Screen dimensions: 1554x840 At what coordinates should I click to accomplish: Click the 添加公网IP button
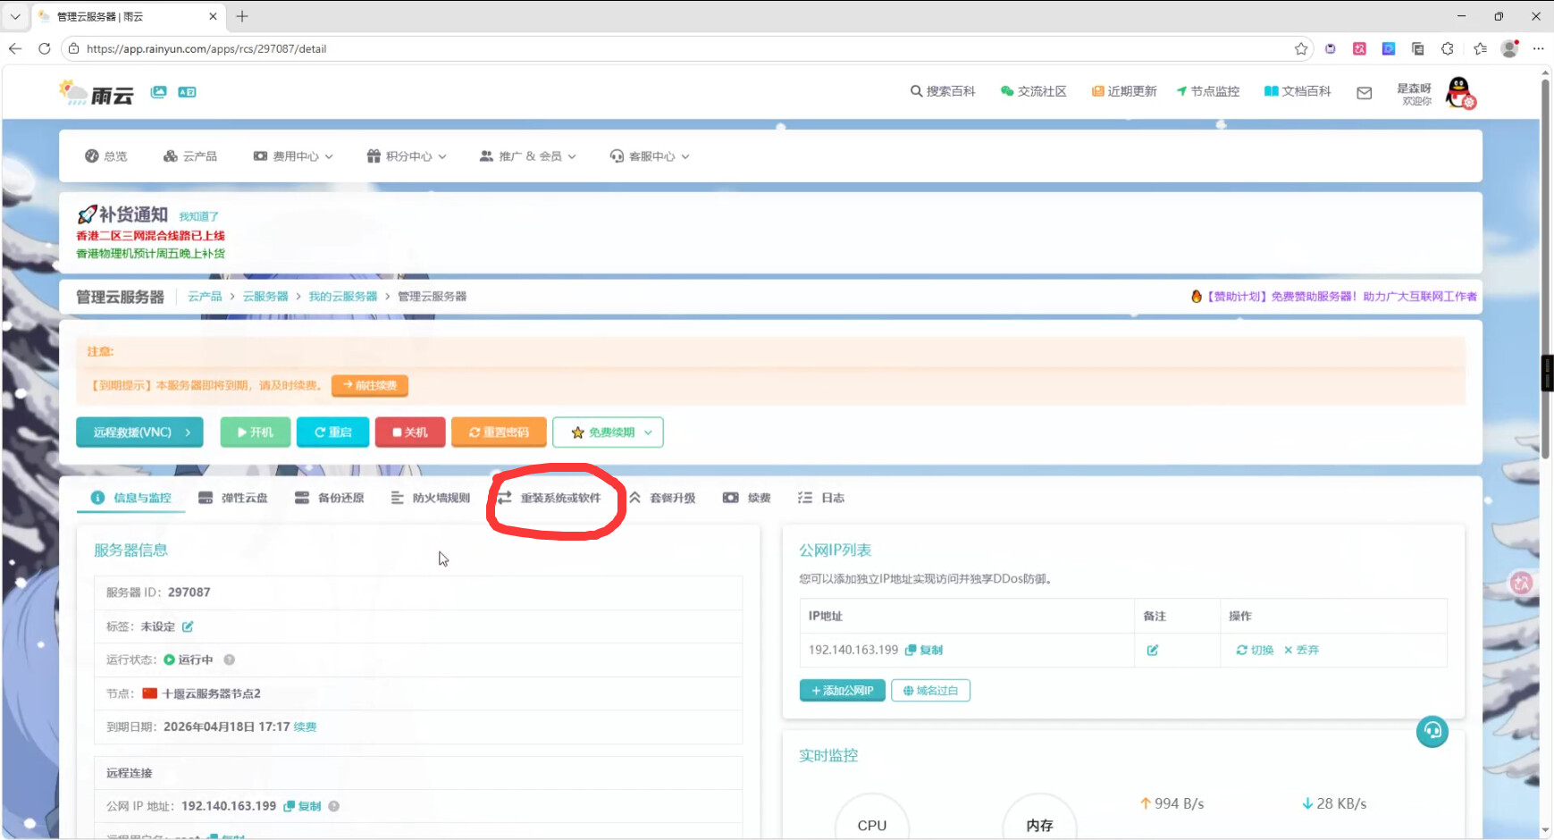(842, 691)
